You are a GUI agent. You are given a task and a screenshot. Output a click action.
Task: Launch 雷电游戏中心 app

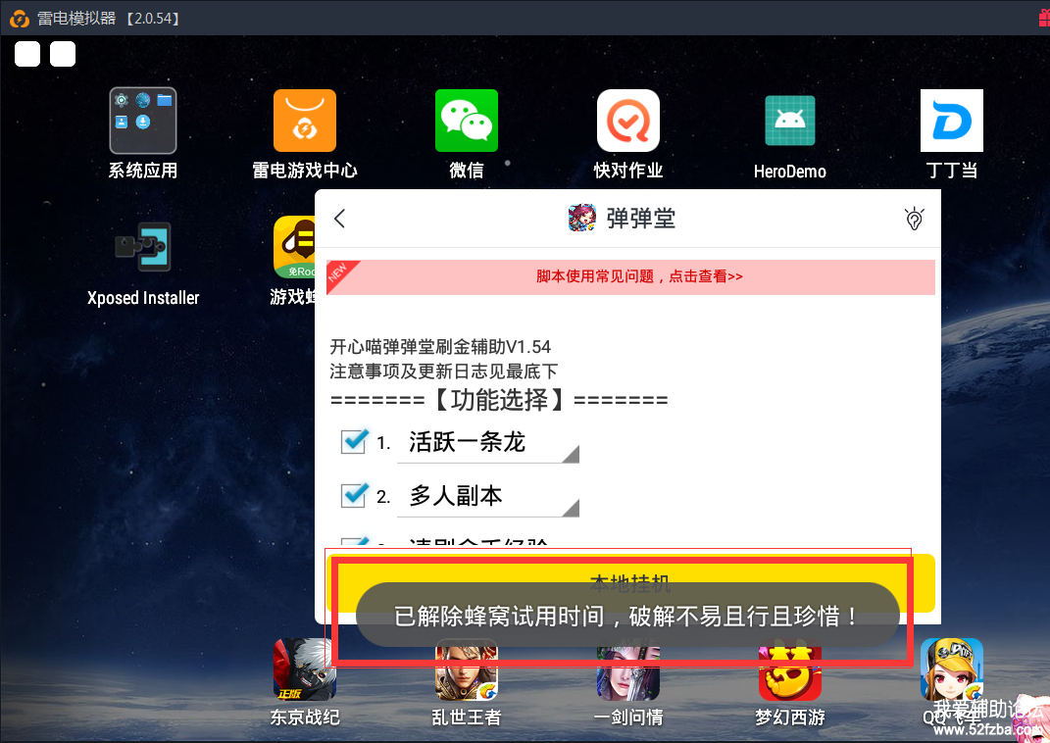[x=305, y=121]
